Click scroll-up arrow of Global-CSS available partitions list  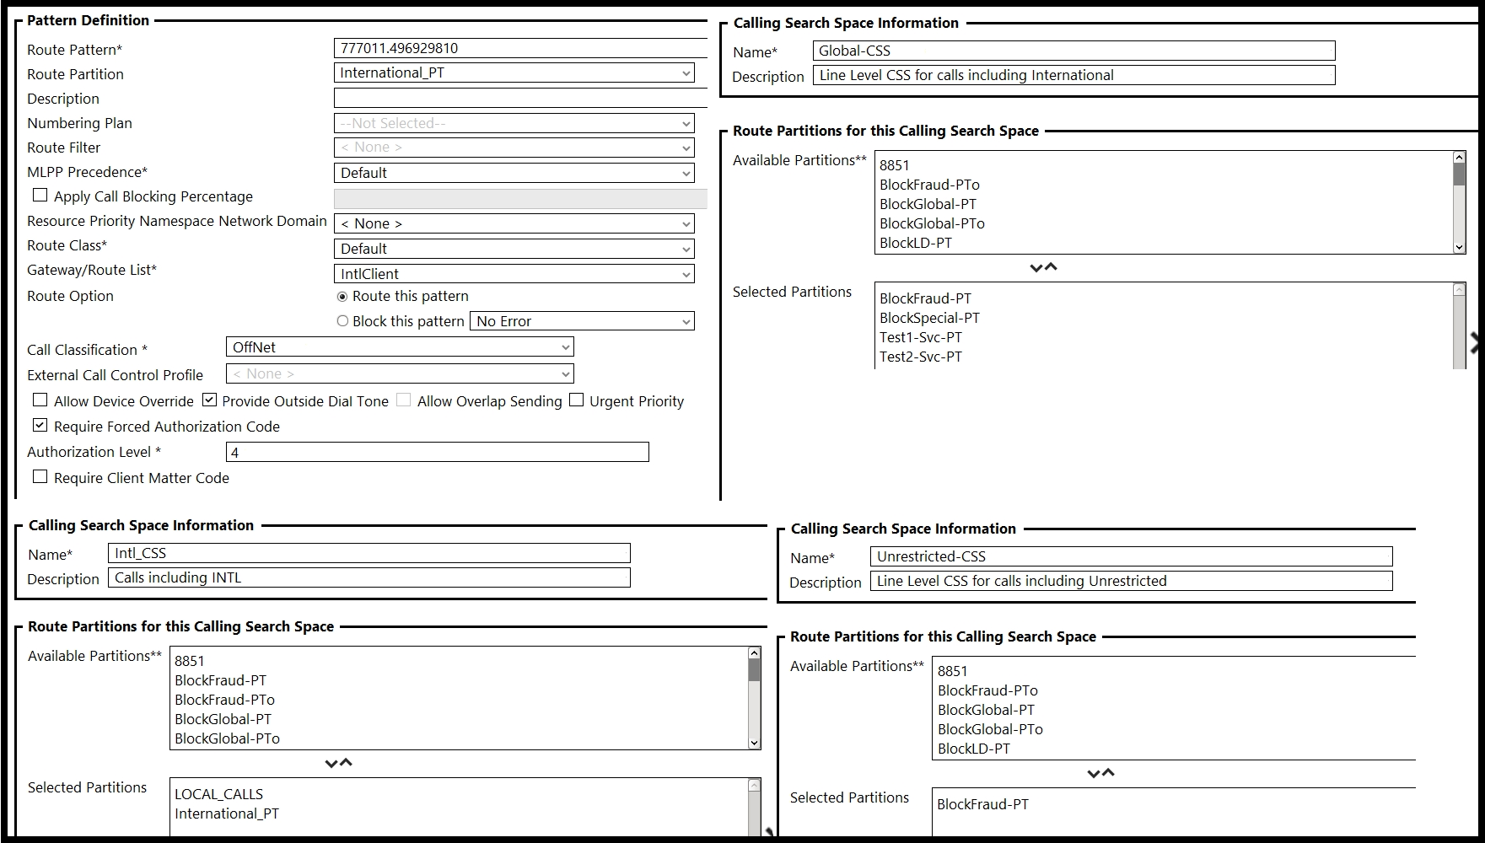[1459, 158]
